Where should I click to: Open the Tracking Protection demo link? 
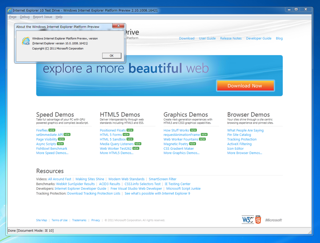click(242, 139)
